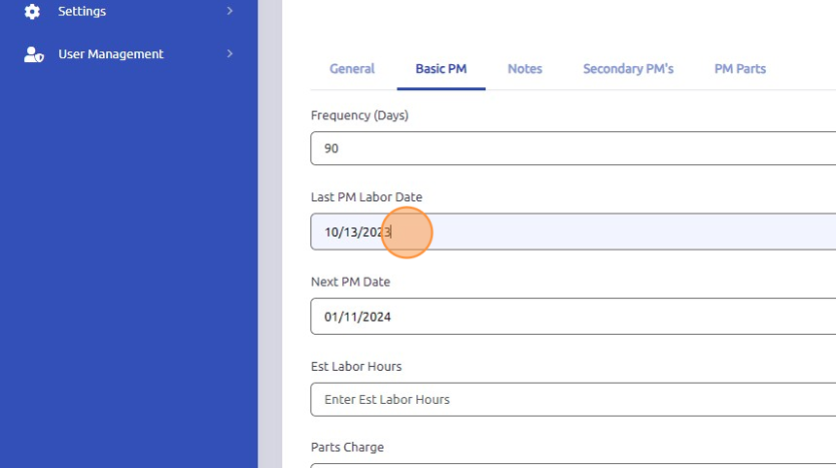Open the User Management sidebar label

[x=111, y=54]
